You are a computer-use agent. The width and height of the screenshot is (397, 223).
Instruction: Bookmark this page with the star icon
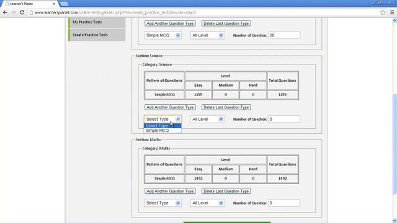click(x=383, y=12)
